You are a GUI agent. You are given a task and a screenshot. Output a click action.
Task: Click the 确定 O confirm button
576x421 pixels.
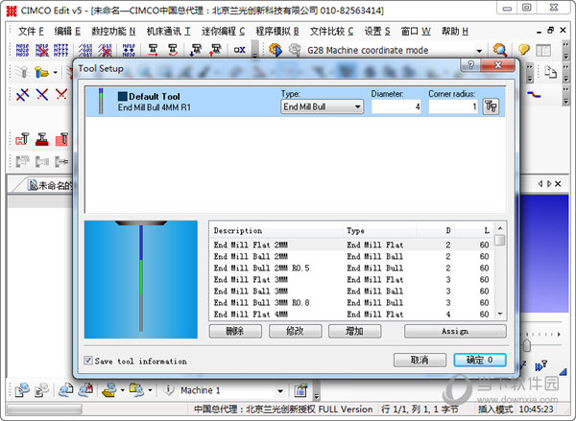point(480,360)
